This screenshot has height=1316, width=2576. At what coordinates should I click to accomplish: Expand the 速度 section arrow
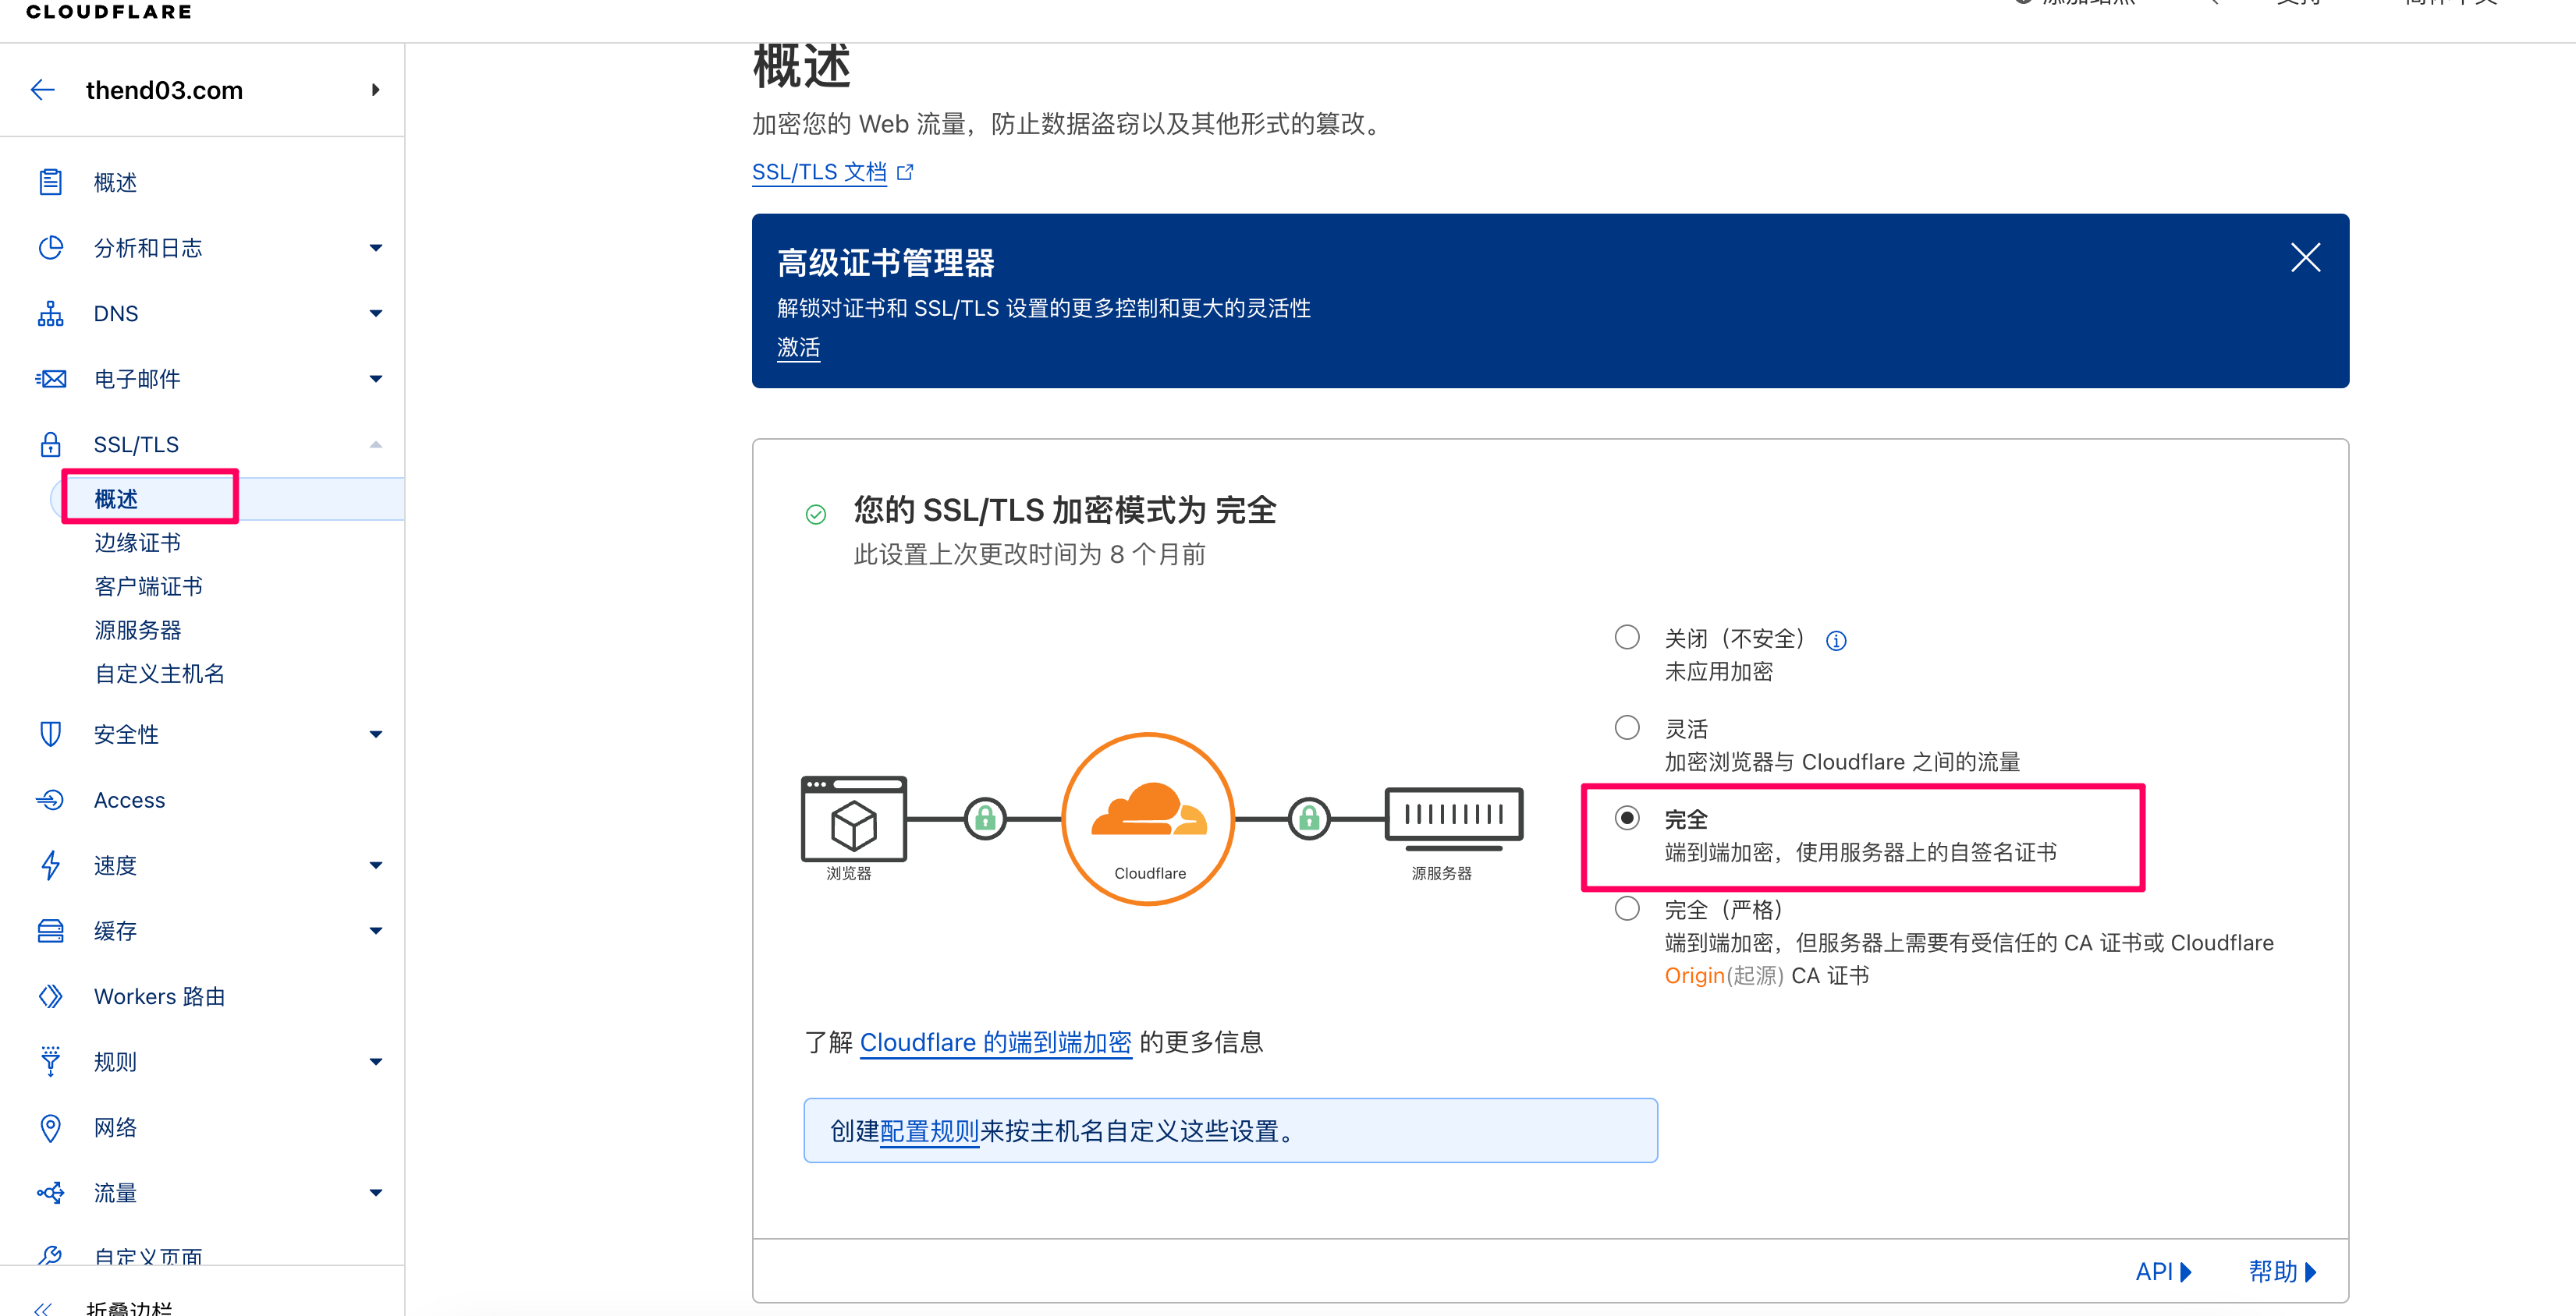point(375,865)
